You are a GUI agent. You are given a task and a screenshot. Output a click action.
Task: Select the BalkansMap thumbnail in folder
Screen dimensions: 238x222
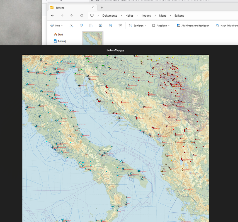point(93,38)
